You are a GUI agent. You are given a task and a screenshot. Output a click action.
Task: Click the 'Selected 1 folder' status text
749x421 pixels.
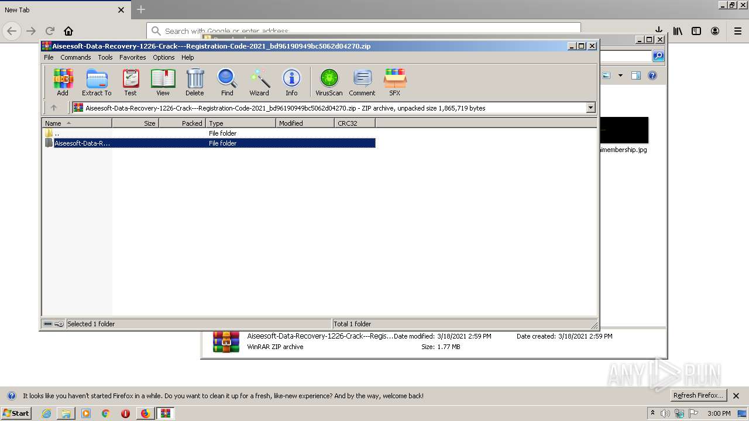pyautogui.click(x=91, y=324)
